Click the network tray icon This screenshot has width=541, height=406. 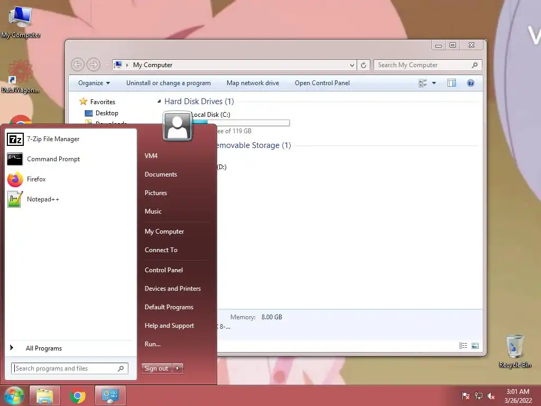[479, 396]
